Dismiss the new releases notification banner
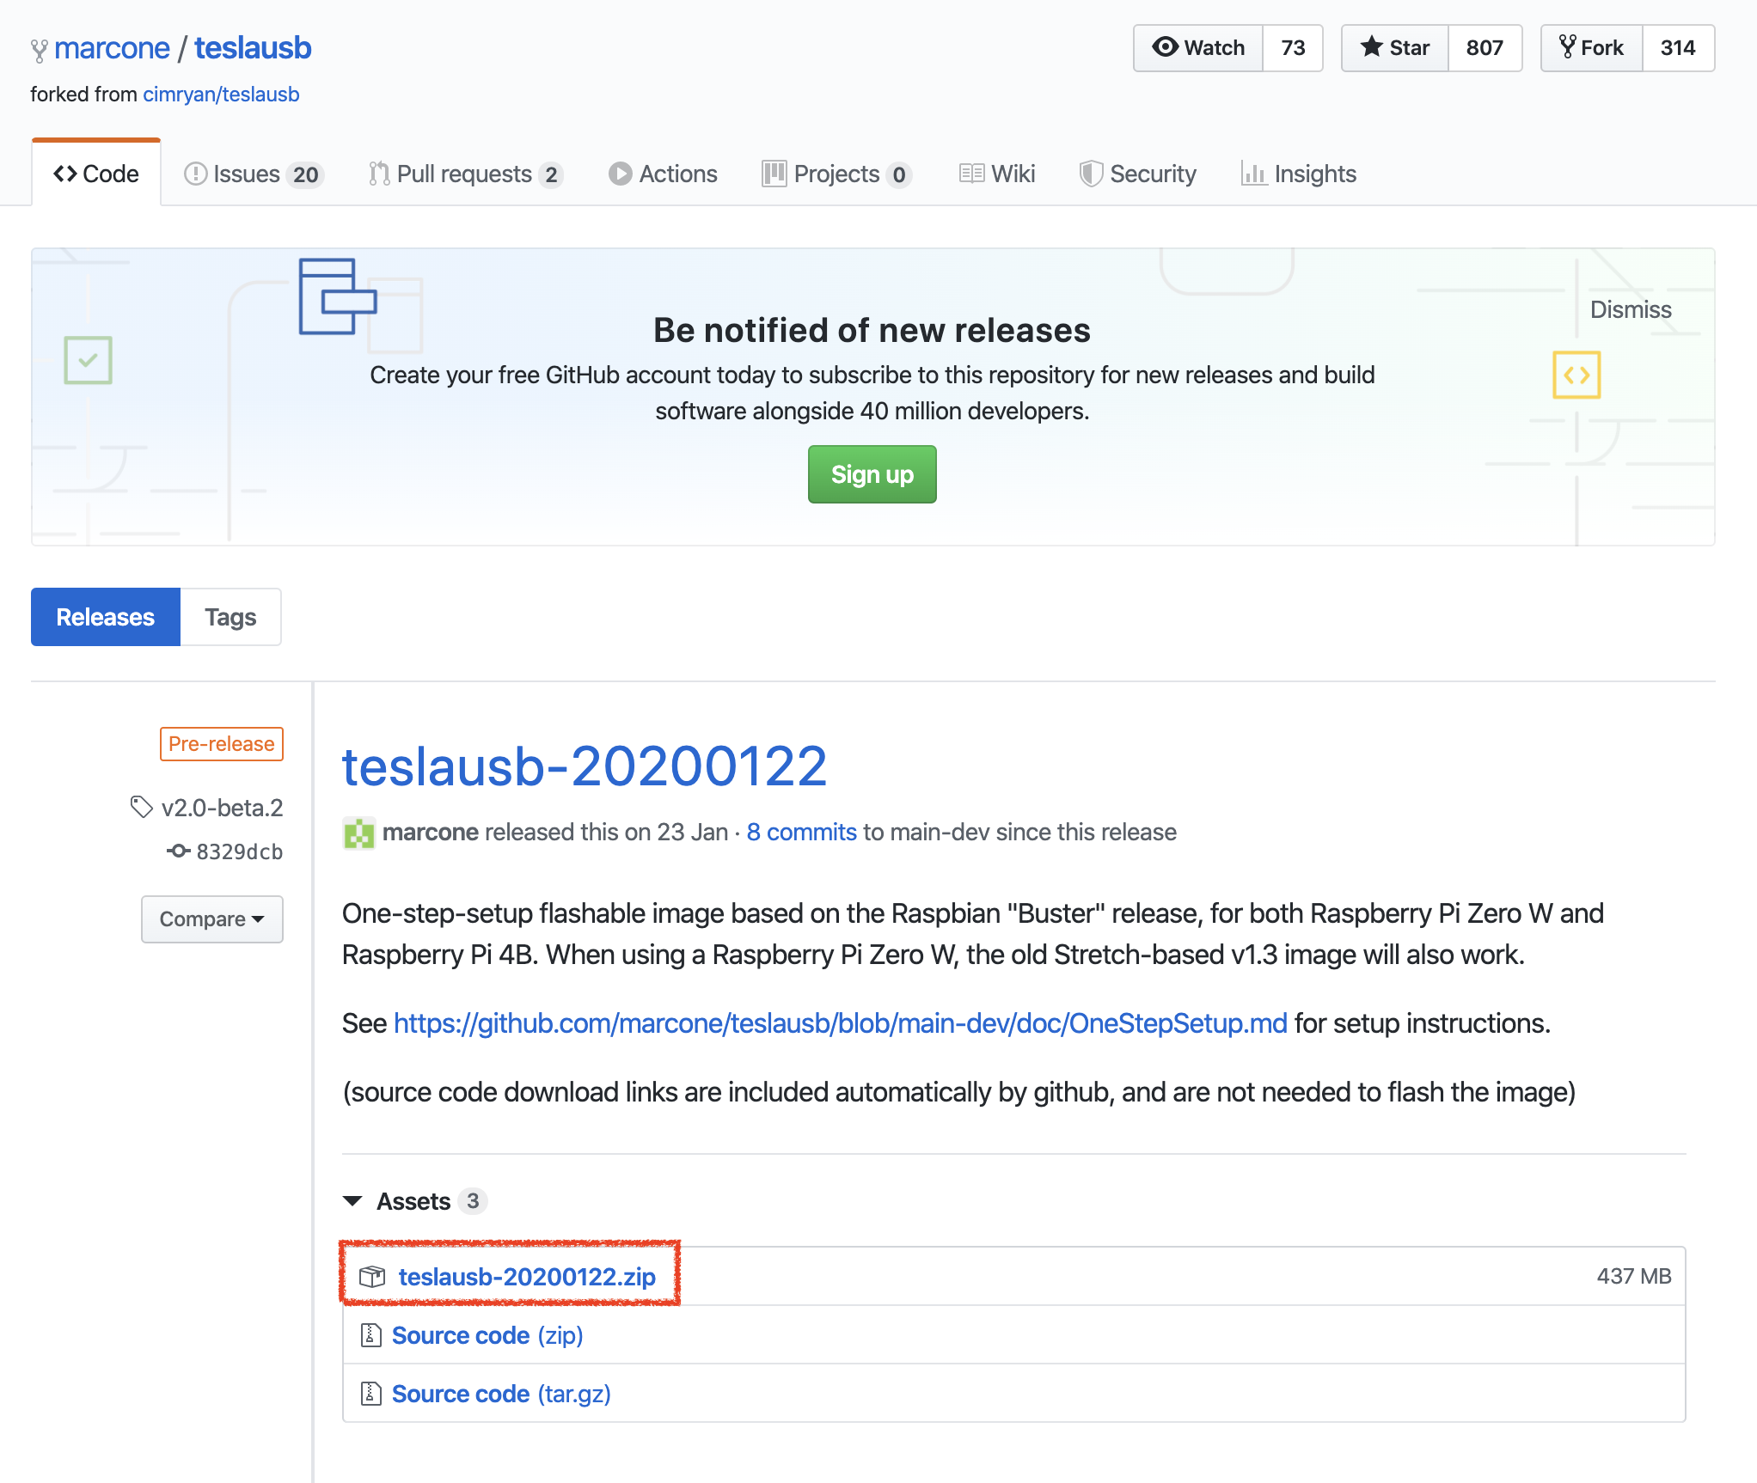Screen dimensions: 1757x1483 (x=1631, y=309)
